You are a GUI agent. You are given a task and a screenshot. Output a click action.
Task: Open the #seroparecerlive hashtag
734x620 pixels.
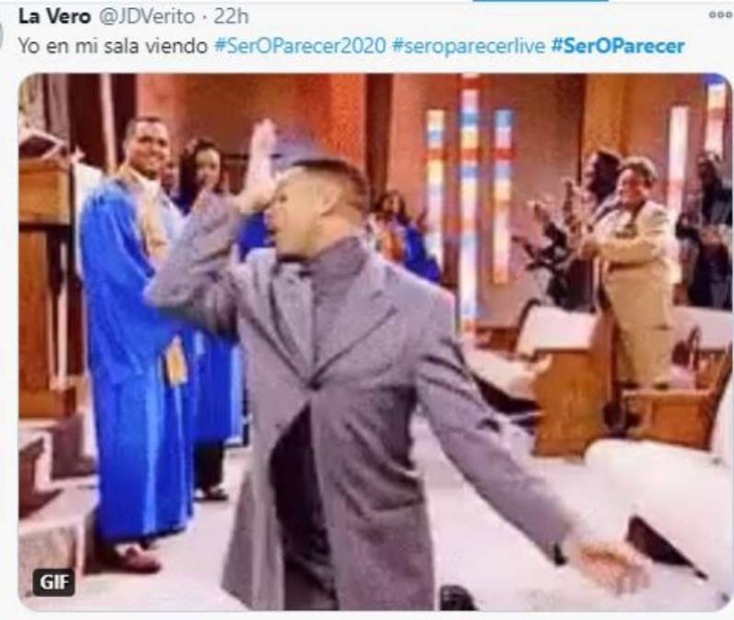468,46
